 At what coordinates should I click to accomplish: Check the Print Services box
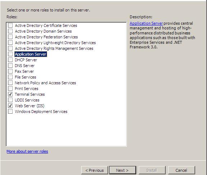[x=10, y=89]
